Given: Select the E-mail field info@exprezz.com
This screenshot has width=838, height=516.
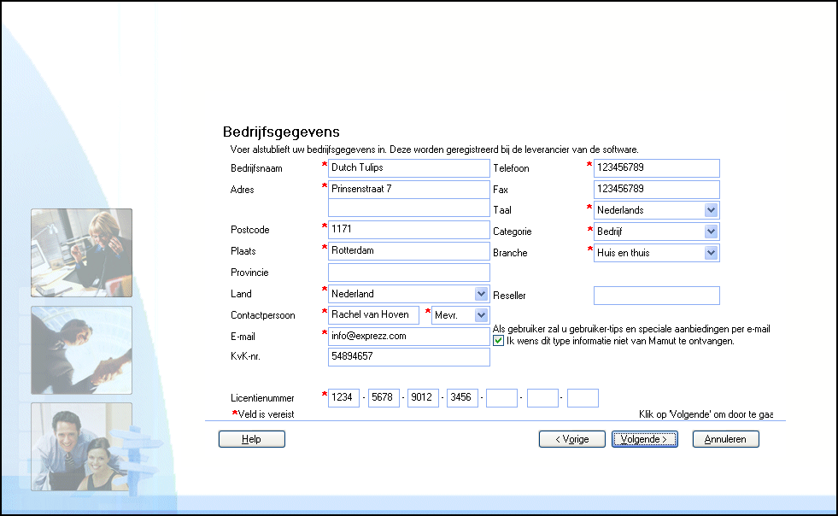Looking at the screenshot, I should pyautogui.click(x=409, y=337).
